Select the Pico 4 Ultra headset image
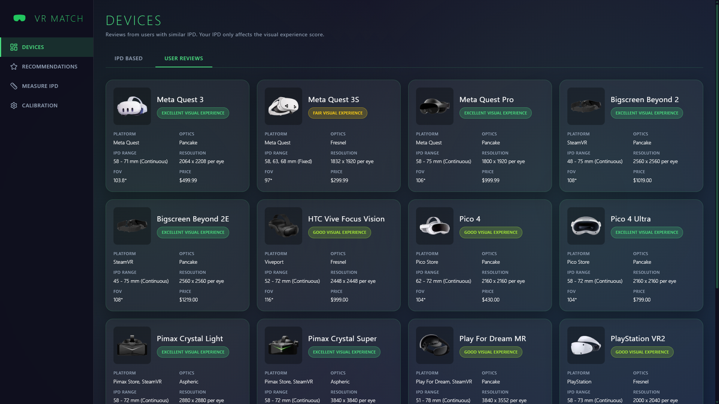The width and height of the screenshot is (719, 404). point(586,226)
